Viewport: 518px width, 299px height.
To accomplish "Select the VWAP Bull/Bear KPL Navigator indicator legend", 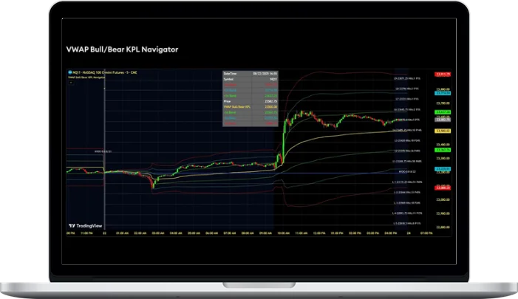I will [x=92, y=77].
